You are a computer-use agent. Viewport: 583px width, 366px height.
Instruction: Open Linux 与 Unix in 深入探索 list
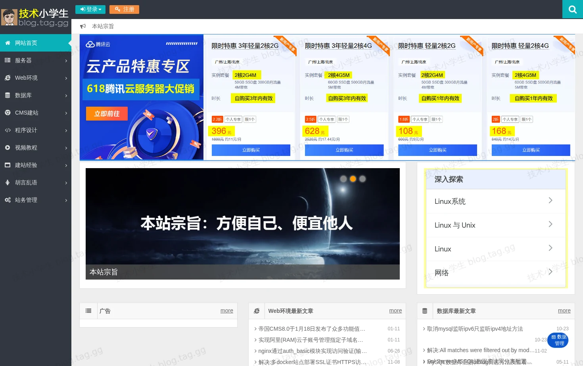click(x=496, y=225)
